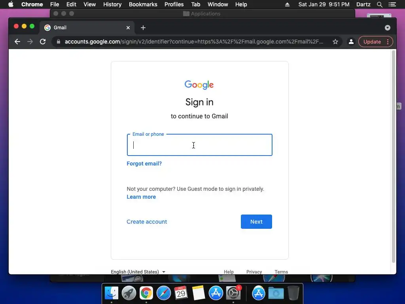Open the English (United States) language dropdown
Image resolution: width=405 pixels, height=304 pixels.
coord(138,272)
